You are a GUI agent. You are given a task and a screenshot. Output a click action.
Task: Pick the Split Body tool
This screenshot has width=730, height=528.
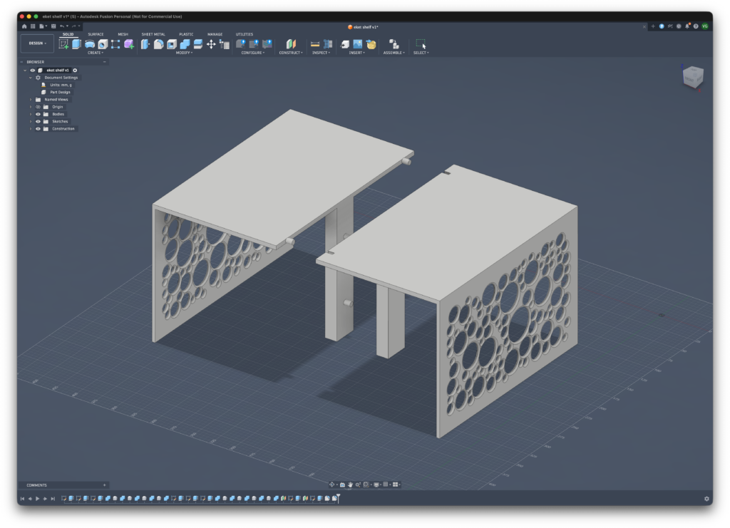coord(198,44)
